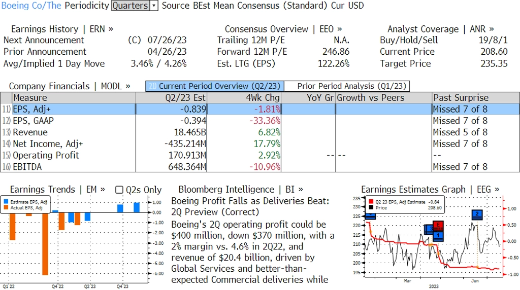Viewport: 520px width, 290px height.
Task: Click the Prior Announcement date 04/26/23
Action: tap(167, 52)
